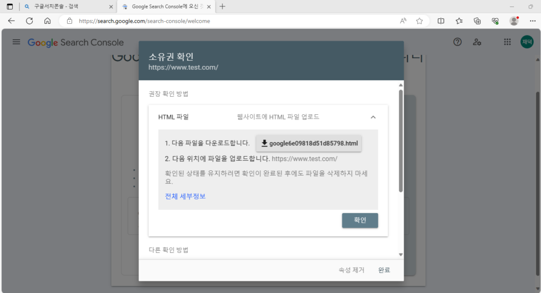Go back with the browser back arrow
This screenshot has width=541, height=293.
[12, 21]
